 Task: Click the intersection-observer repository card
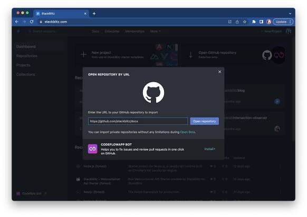[254, 123]
